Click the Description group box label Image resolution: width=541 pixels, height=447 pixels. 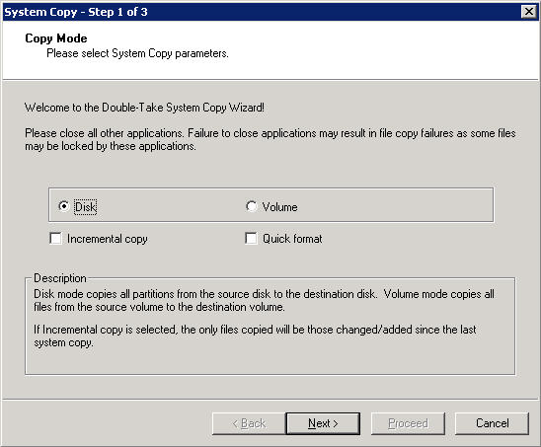coord(60,278)
